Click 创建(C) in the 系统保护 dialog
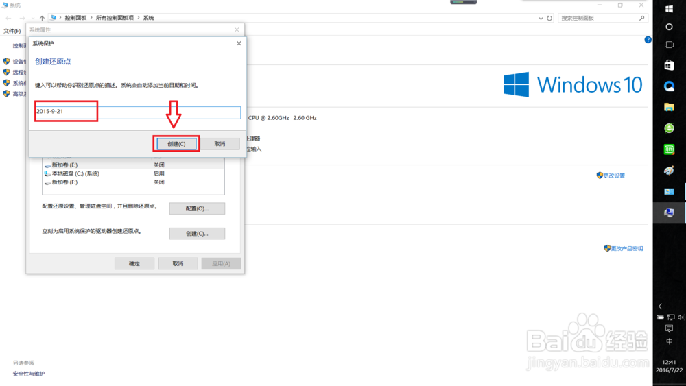The height and width of the screenshot is (386, 686). [x=176, y=144]
